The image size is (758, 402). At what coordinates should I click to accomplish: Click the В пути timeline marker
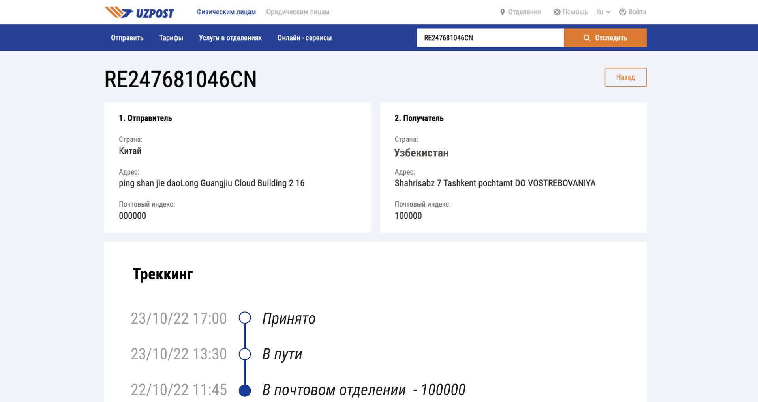pos(245,354)
